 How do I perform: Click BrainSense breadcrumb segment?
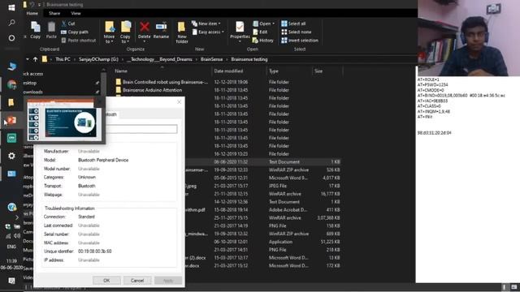(x=211, y=59)
